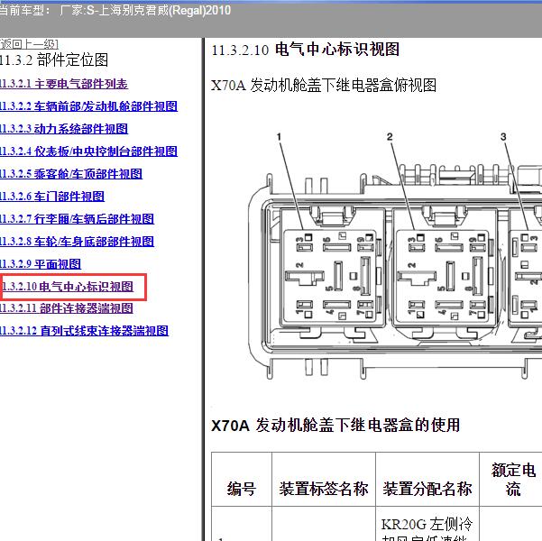Screen dimensions: 542x541
Task: Click the relay box diagram image
Action: click(x=395, y=256)
